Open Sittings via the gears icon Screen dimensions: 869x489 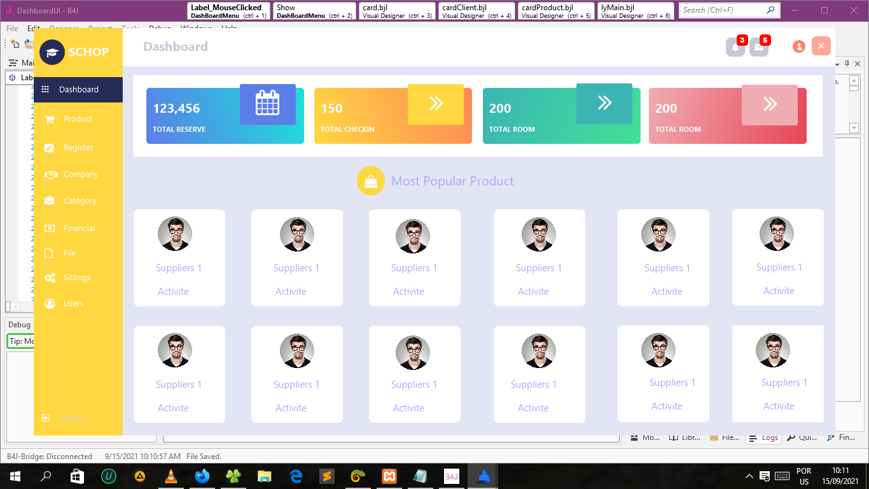pos(50,278)
